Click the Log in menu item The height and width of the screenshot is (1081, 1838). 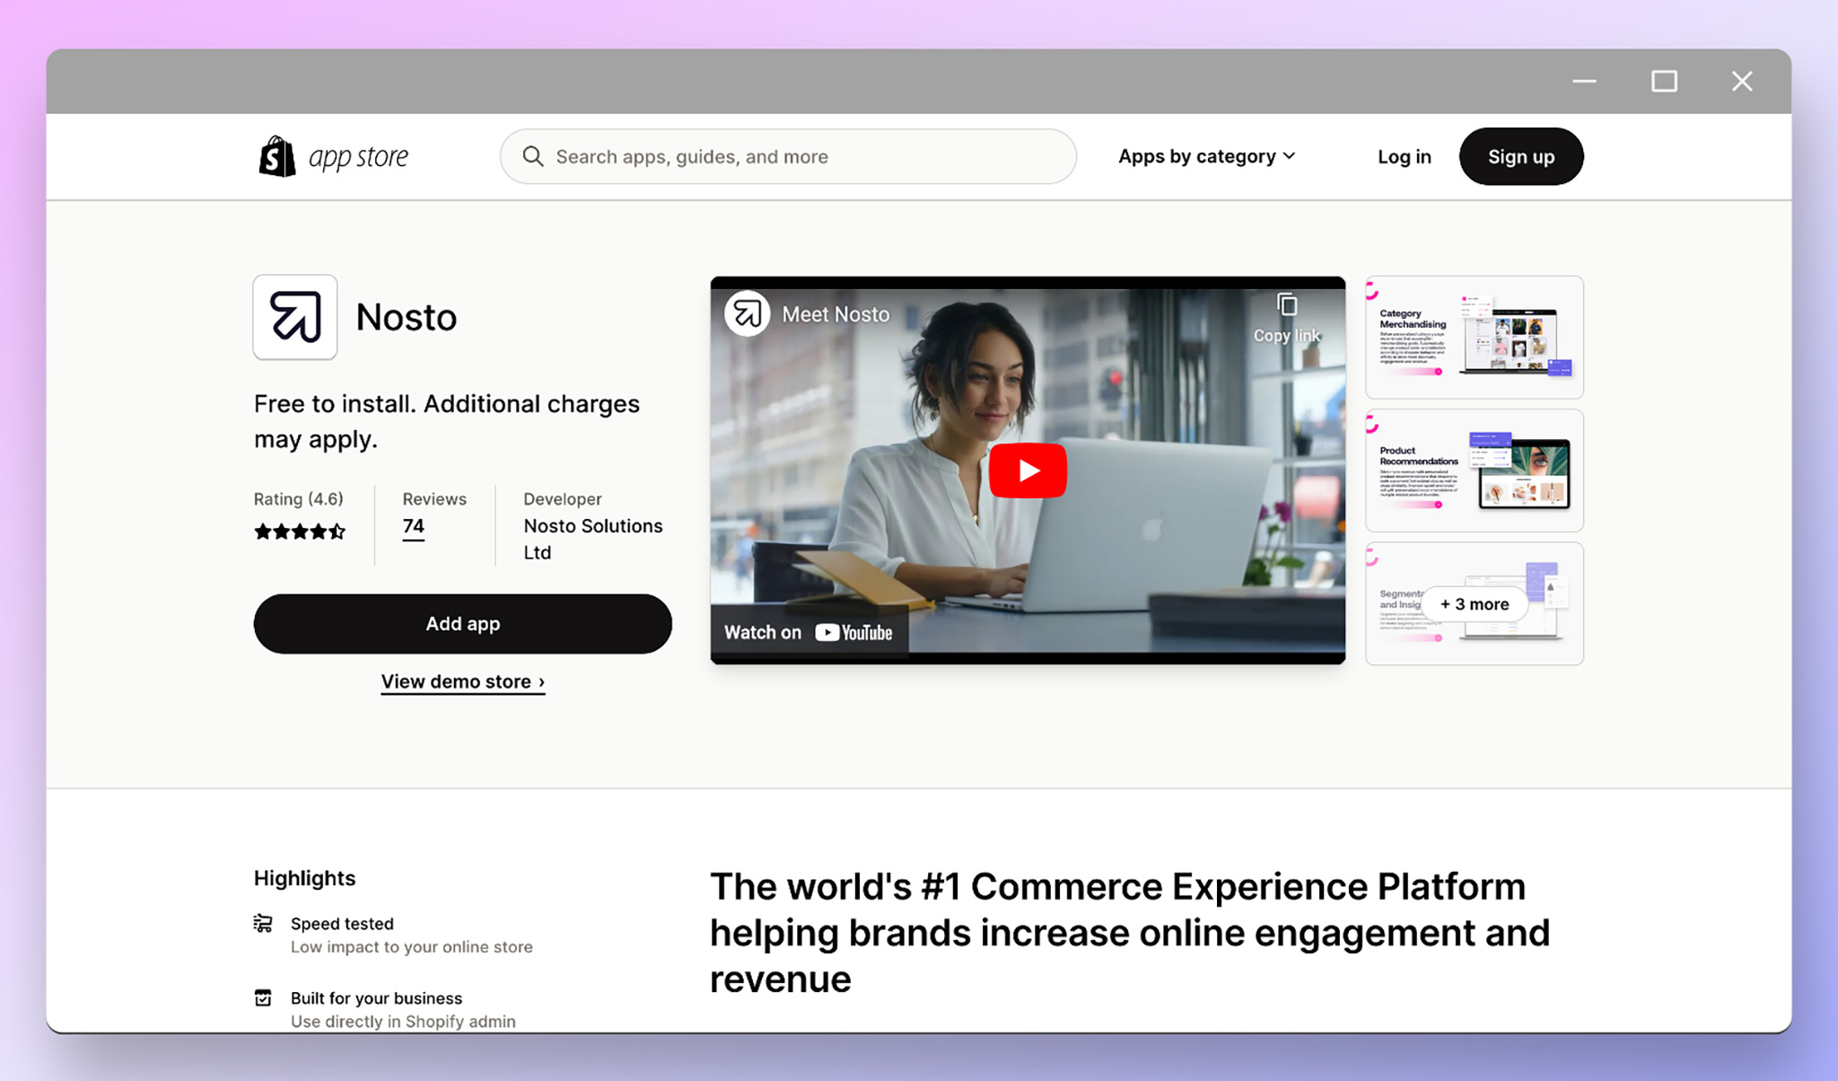pyautogui.click(x=1404, y=155)
